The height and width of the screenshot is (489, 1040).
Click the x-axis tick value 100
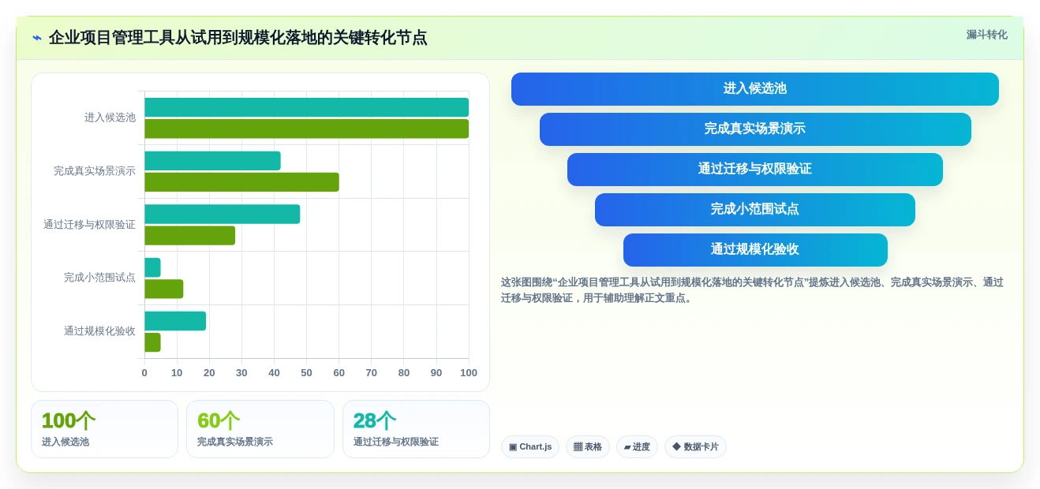[469, 373]
